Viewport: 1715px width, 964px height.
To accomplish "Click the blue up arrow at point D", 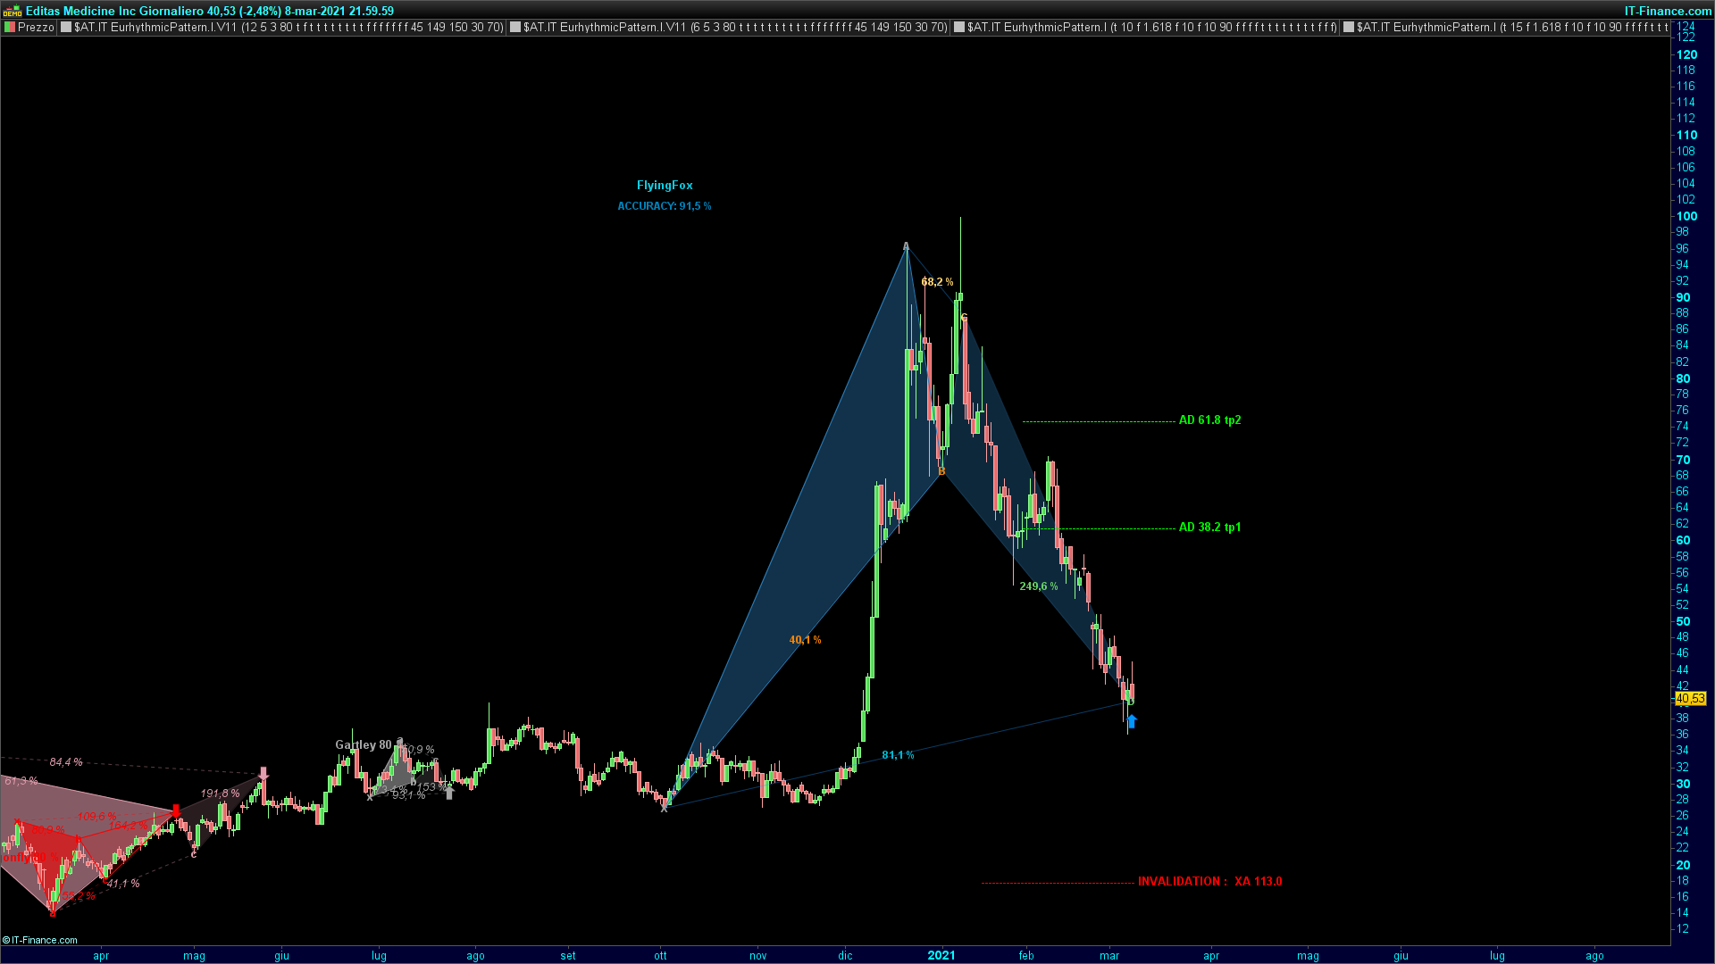I will coord(1132,721).
